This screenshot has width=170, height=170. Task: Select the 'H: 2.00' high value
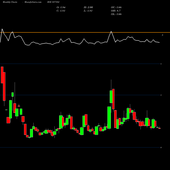click(88, 7)
